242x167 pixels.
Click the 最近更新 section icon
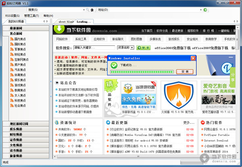point(108,122)
